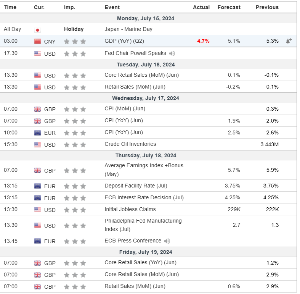Click the EU flag on Deposit Facility Rate row
Image resolution: width=300 pixels, height=294 pixels.
tap(37, 186)
